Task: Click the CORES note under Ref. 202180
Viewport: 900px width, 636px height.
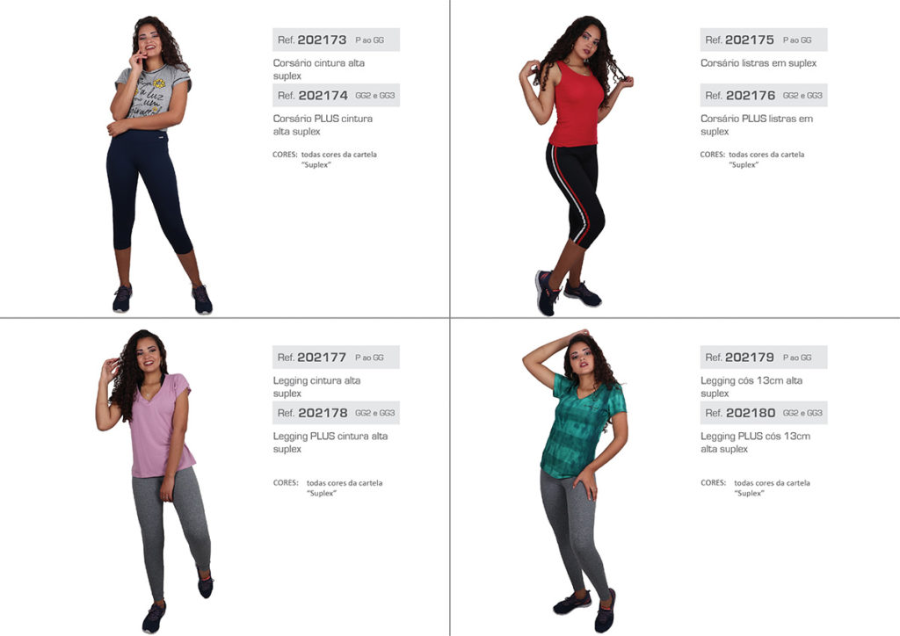Action: point(755,488)
